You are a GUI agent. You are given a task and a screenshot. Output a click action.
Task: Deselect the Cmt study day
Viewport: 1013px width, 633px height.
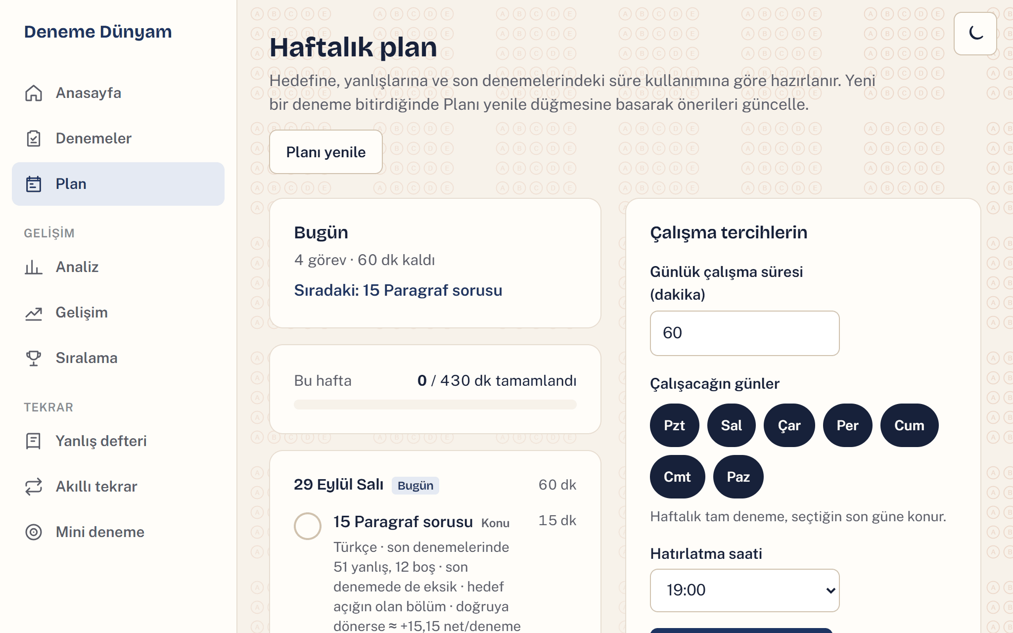click(677, 477)
